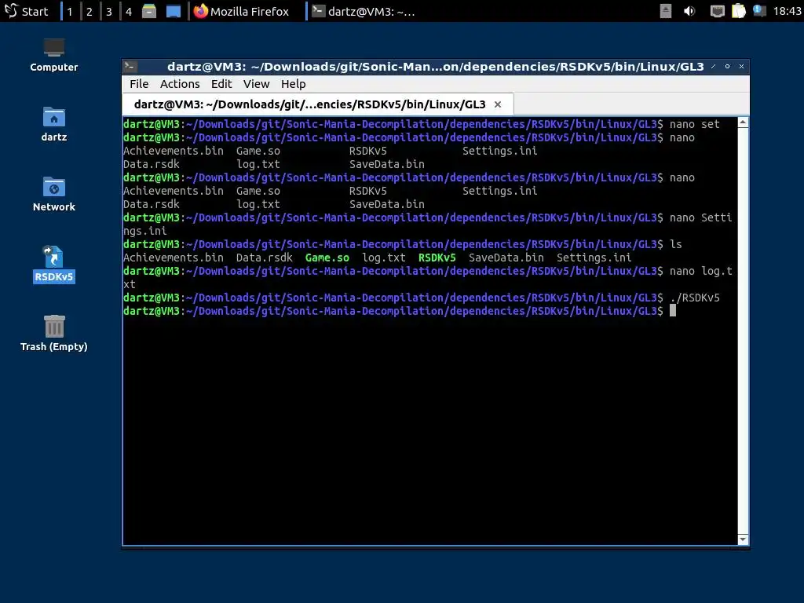The width and height of the screenshot is (804, 603).
Task: Click the terminal window menu icon in titlebar
Action: (x=130, y=66)
